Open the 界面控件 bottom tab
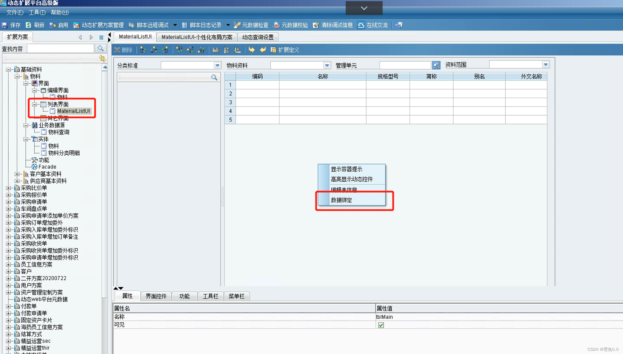623x354 pixels. [x=156, y=296]
